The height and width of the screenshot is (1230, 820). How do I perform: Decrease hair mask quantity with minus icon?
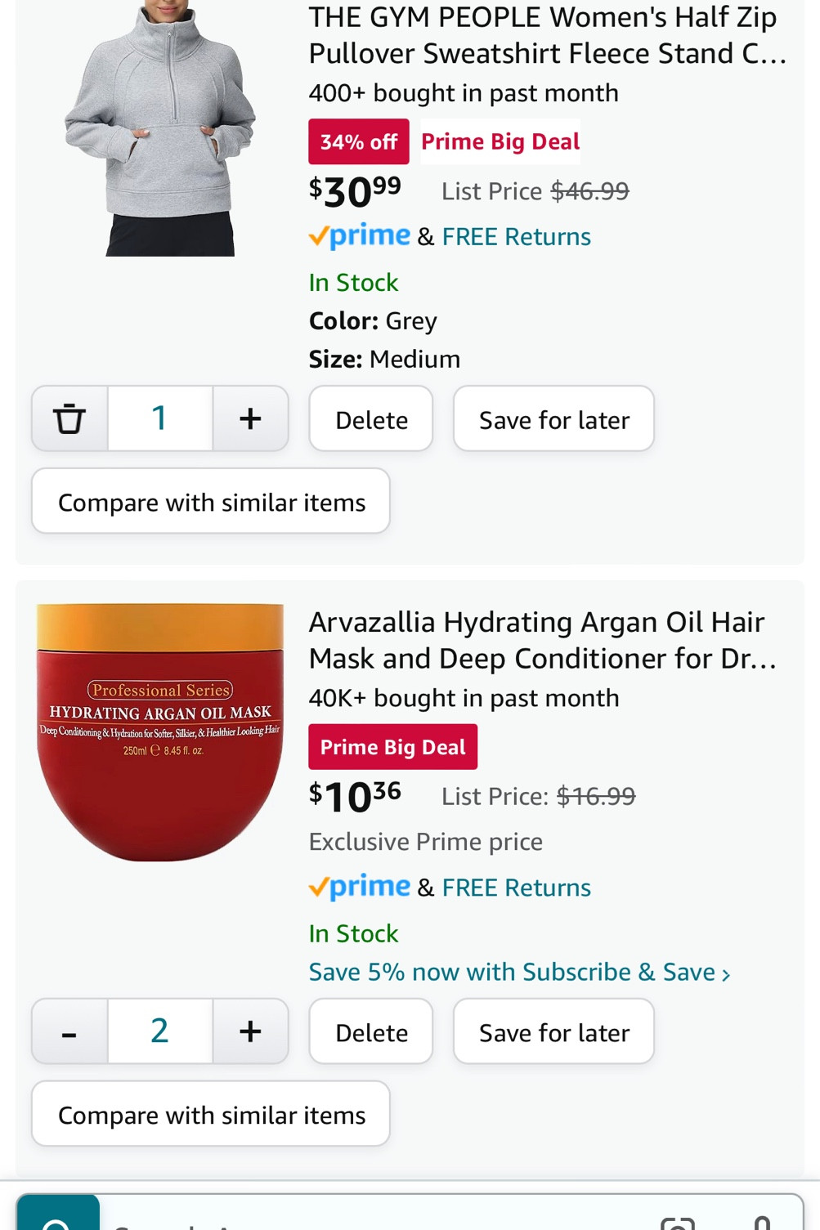(69, 1031)
